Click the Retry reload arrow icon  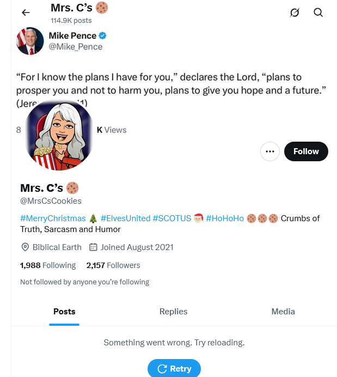(162, 369)
